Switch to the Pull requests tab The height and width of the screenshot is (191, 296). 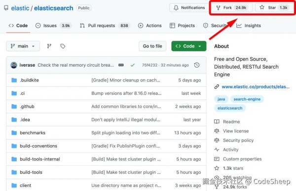[105, 26]
